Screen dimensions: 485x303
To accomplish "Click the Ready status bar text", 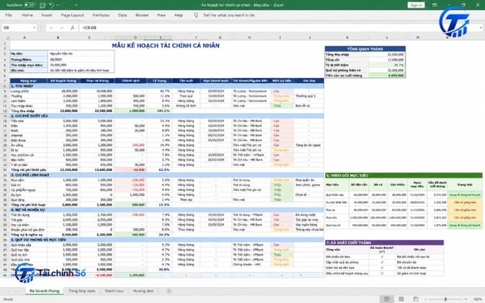I will coord(8,299).
